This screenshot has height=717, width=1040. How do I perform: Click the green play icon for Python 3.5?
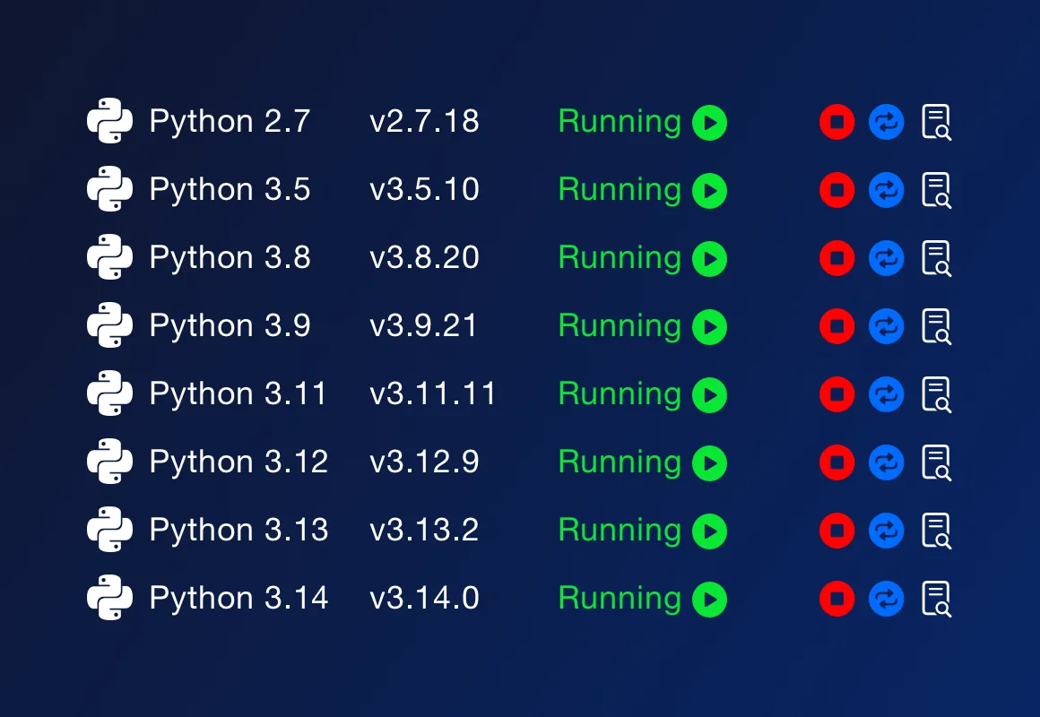[x=710, y=191]
